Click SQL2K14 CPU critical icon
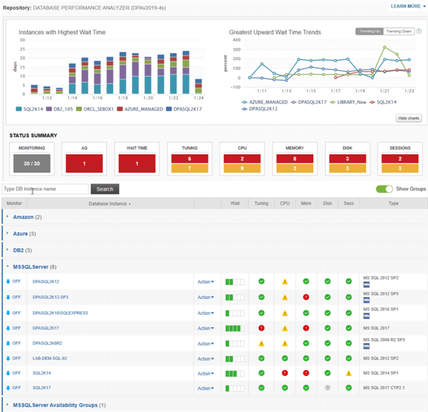 tap(285, 373)
